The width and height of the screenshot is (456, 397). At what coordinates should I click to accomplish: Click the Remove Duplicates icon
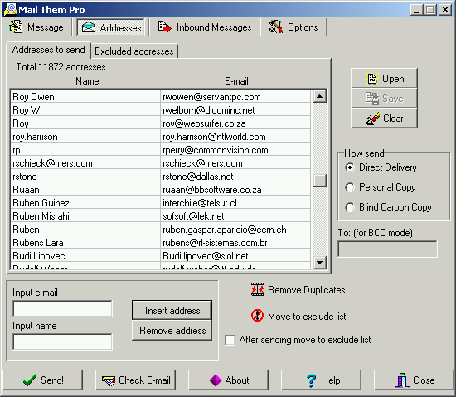click(258, 289)
